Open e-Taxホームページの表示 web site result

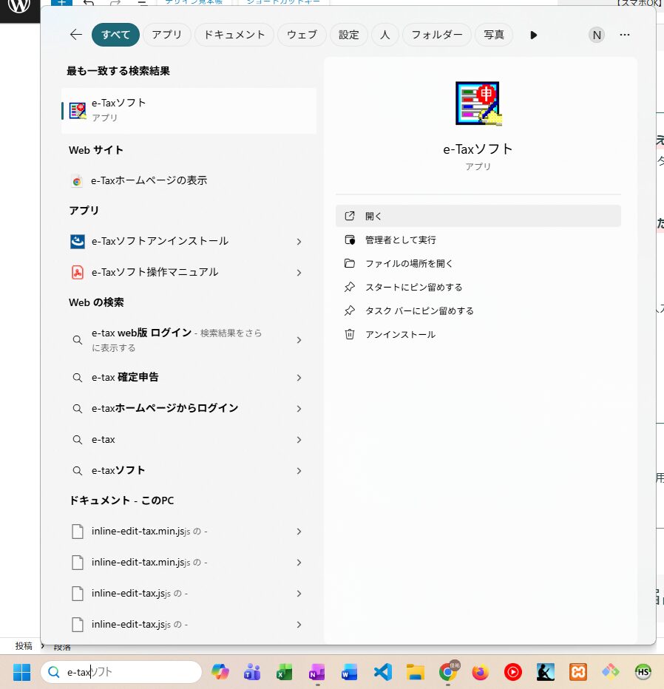point(148,180)
